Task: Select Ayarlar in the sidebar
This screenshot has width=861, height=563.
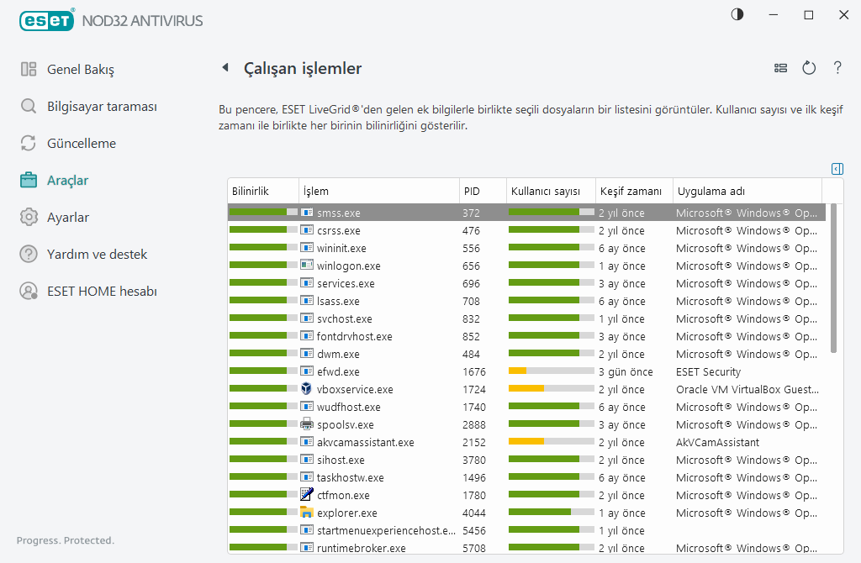Action: pos(67,217)
